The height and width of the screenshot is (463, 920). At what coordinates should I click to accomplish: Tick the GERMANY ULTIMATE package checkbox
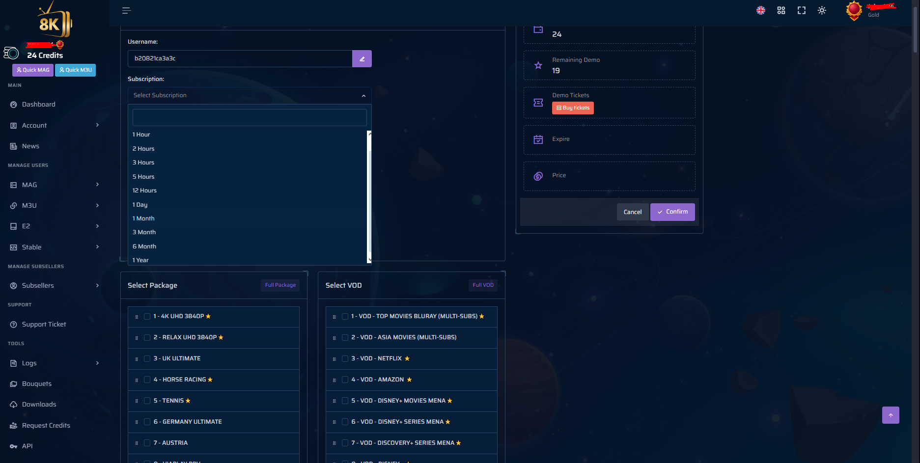(147, 422)
